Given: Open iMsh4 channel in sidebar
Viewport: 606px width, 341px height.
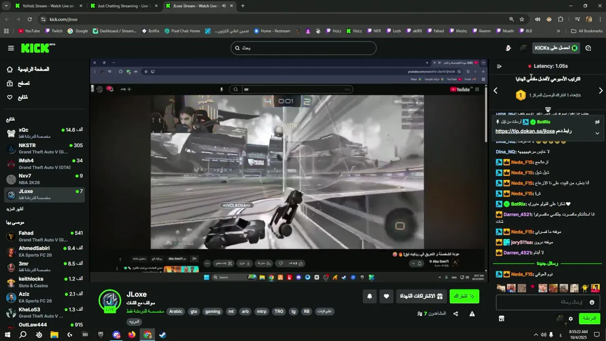Looking at the screenshot, I should pyautogui.click(x=44, y=163).
